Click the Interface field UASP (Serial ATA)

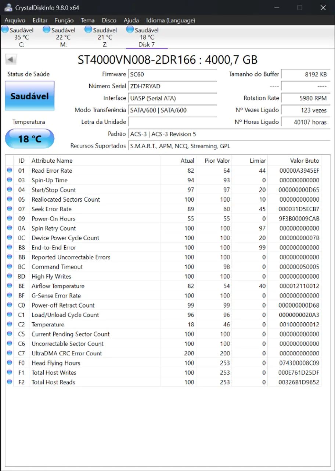pyautogui.click(x=172, y=98)
